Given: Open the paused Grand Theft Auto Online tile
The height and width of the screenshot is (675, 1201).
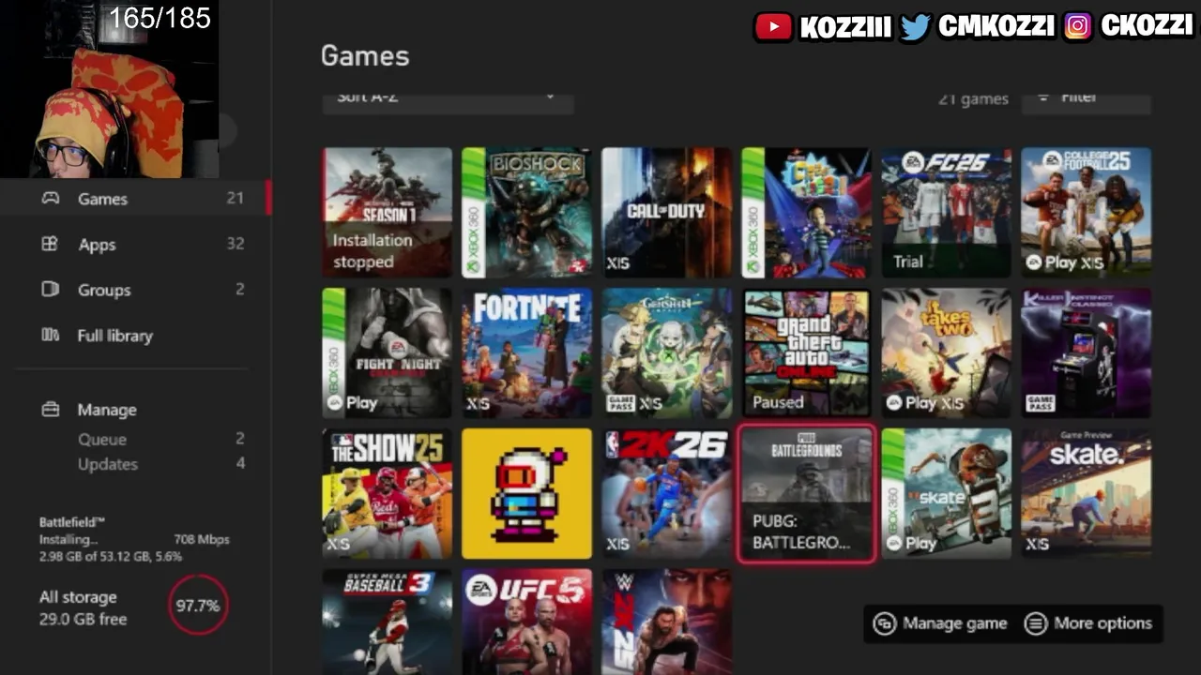Looking at the screenshot, I should (x=806, y=352).
